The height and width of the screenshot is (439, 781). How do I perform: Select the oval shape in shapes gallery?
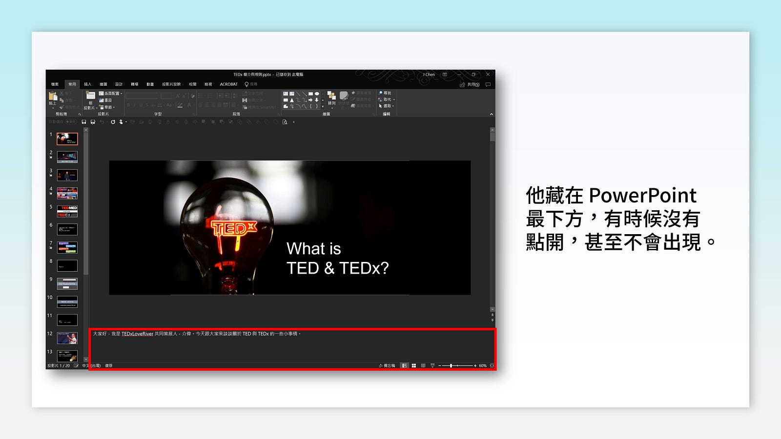(317, 94)
